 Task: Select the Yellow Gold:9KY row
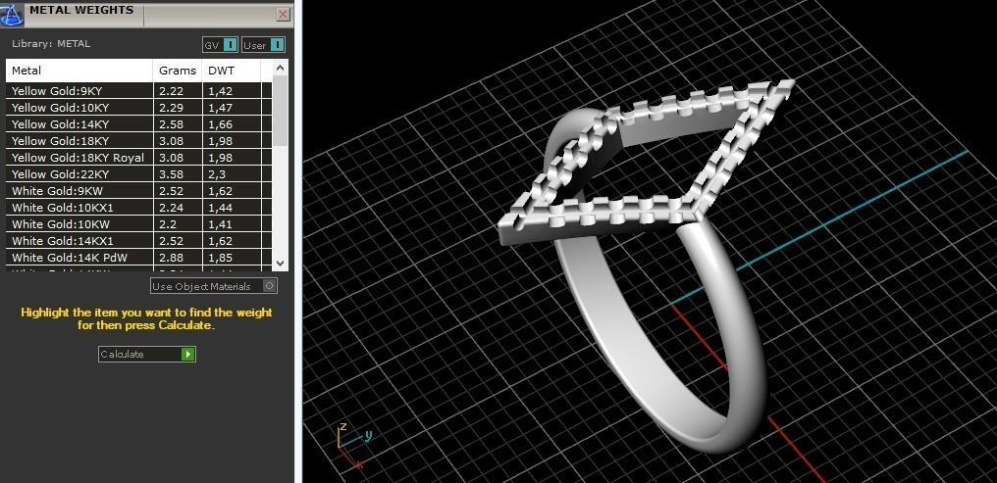click(x=138, y=91)
